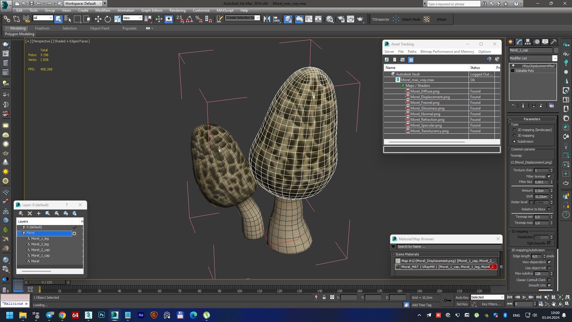Open the selection filter All dropdown

pos(51,18)
